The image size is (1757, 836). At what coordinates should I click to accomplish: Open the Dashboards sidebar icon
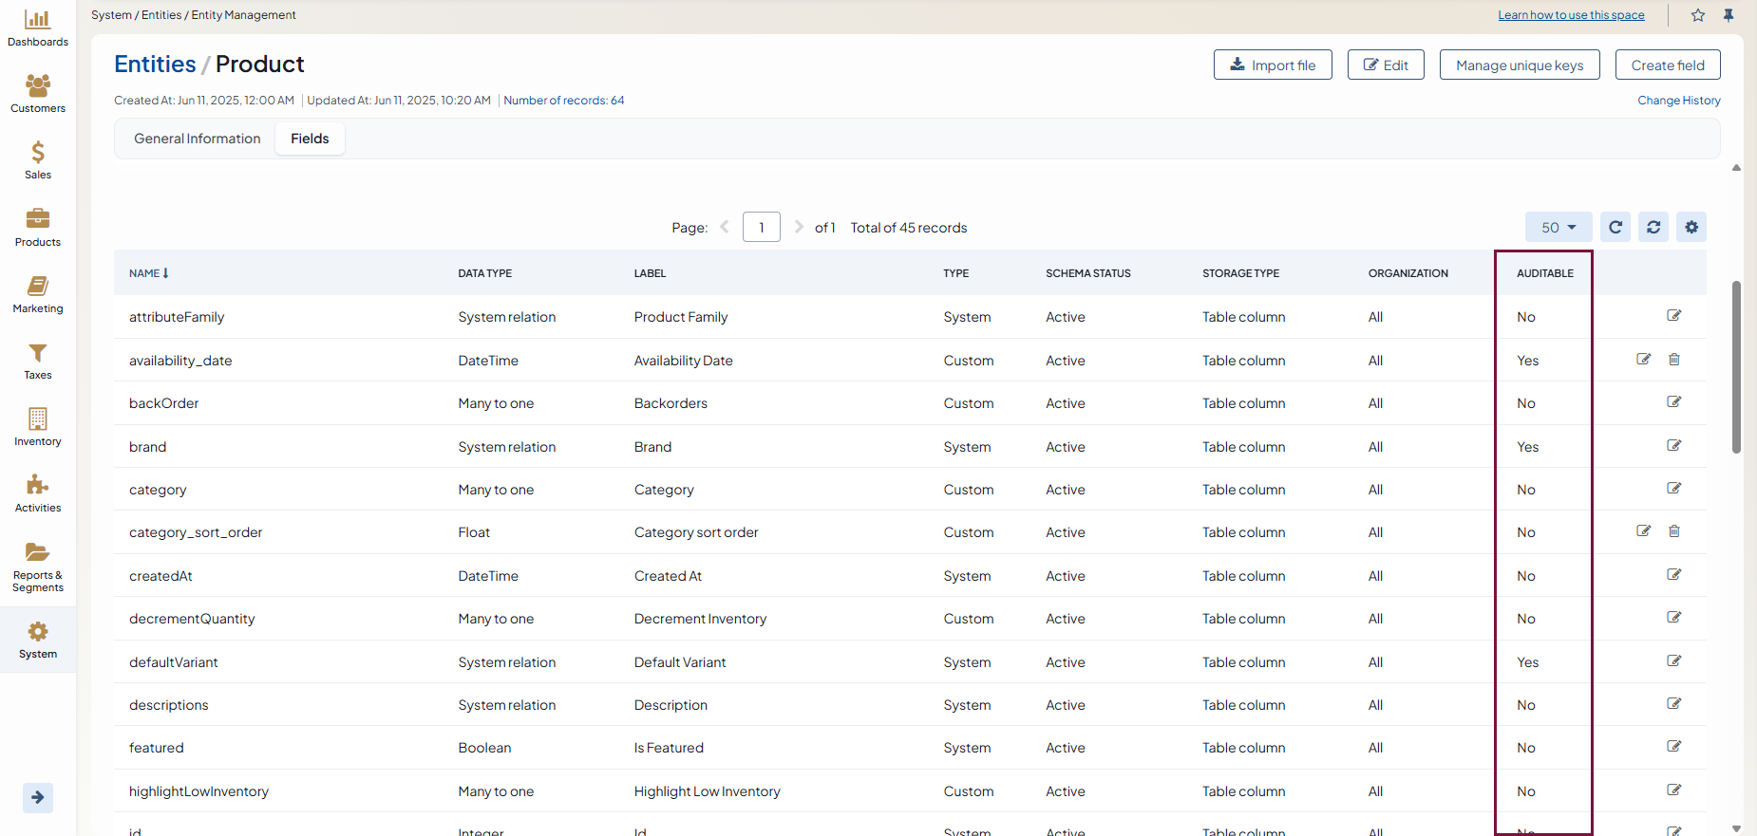(x=38, y=28)
